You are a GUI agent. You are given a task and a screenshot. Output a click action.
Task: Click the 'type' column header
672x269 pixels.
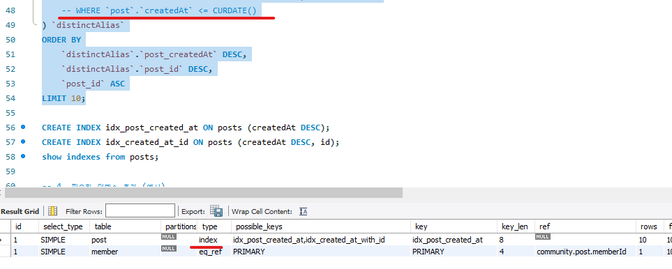[214, 226]
